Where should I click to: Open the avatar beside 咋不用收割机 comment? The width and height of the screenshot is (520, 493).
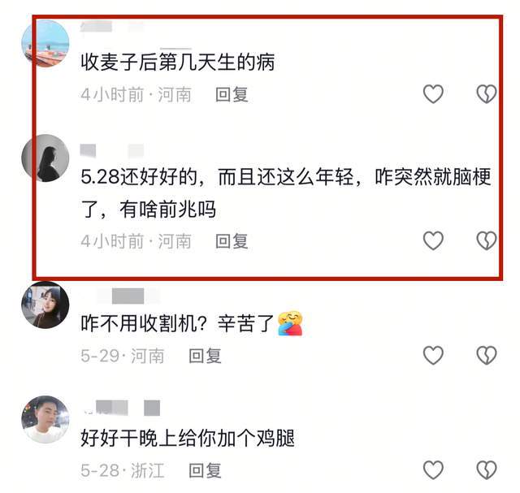45,305
